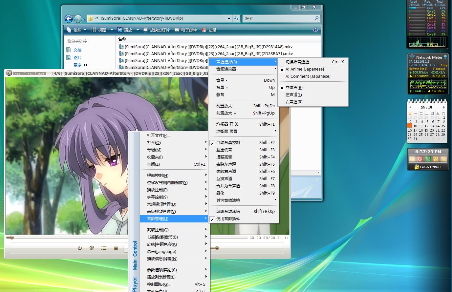This screenshot has height=292, width=452.
Task: Refresh the Explorer folder view
Action: tap(236, 19)
